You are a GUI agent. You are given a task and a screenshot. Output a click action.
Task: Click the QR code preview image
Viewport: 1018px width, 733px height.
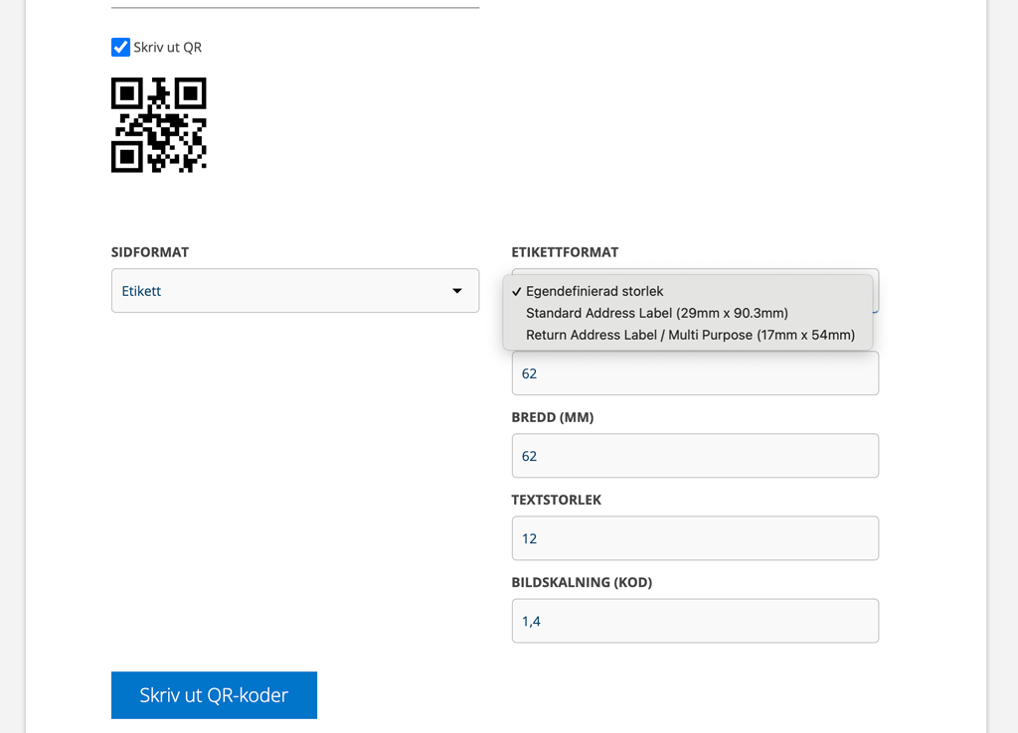[159, 125]
